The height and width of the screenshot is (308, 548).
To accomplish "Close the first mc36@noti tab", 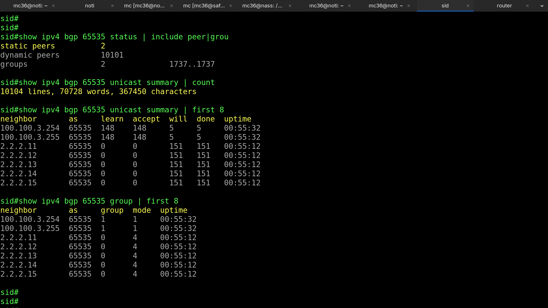I will 53,6.
